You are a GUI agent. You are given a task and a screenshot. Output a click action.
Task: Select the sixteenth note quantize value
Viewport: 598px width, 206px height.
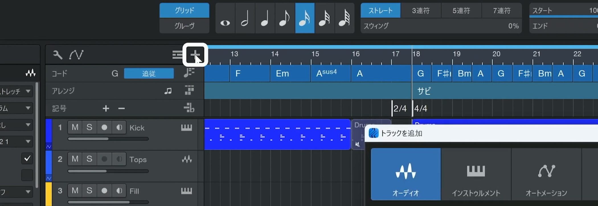tap(305, 18)
